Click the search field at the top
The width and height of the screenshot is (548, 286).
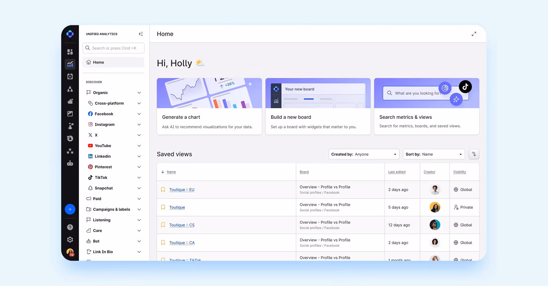[113, 48]
